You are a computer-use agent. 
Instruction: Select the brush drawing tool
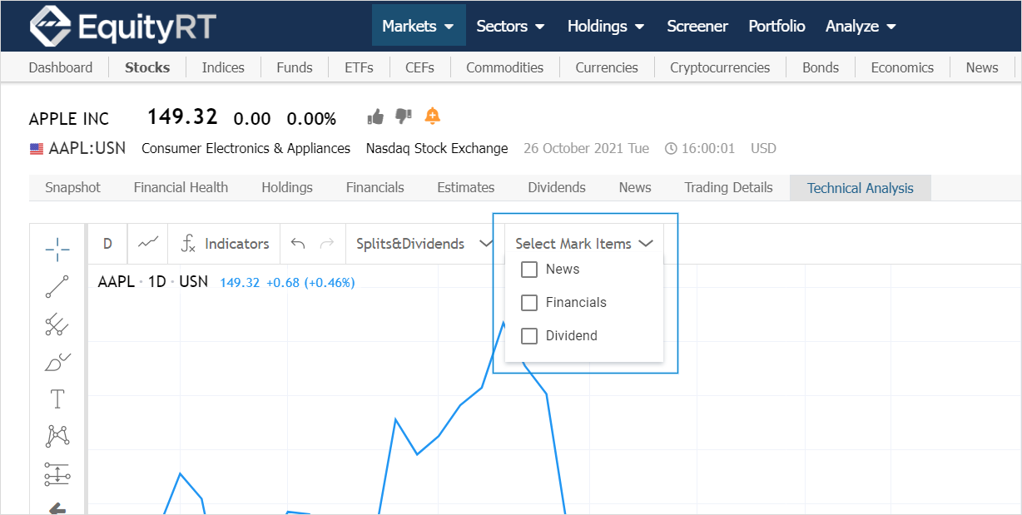coord(57,363)
